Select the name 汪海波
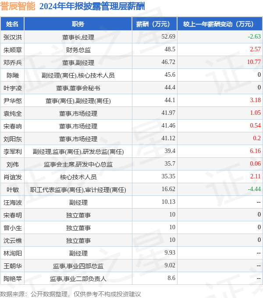Image resolution: width=263 pixels, height=298 pixels. (x=13, y=202)
